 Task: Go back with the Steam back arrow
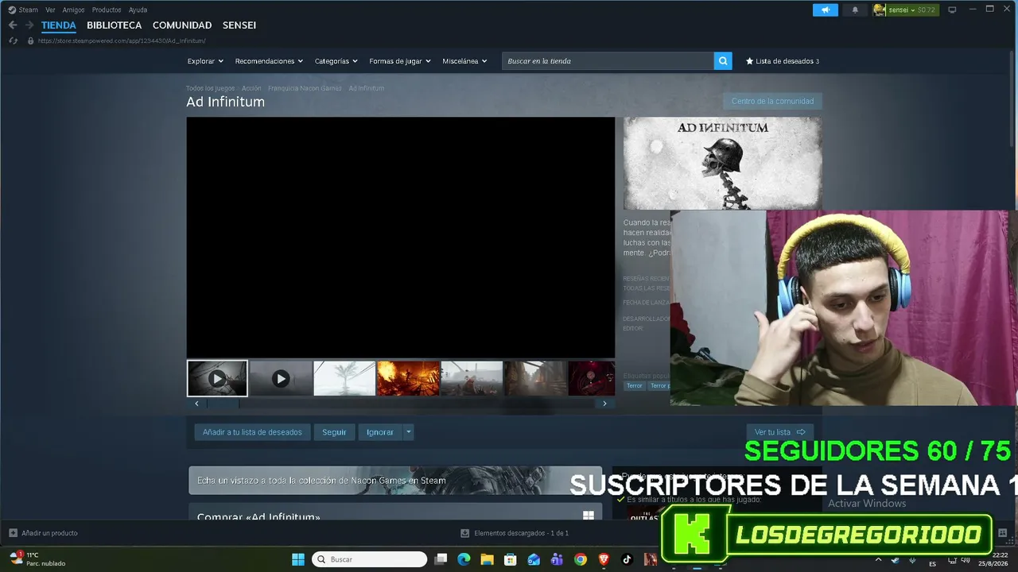(x=13, y=25)
